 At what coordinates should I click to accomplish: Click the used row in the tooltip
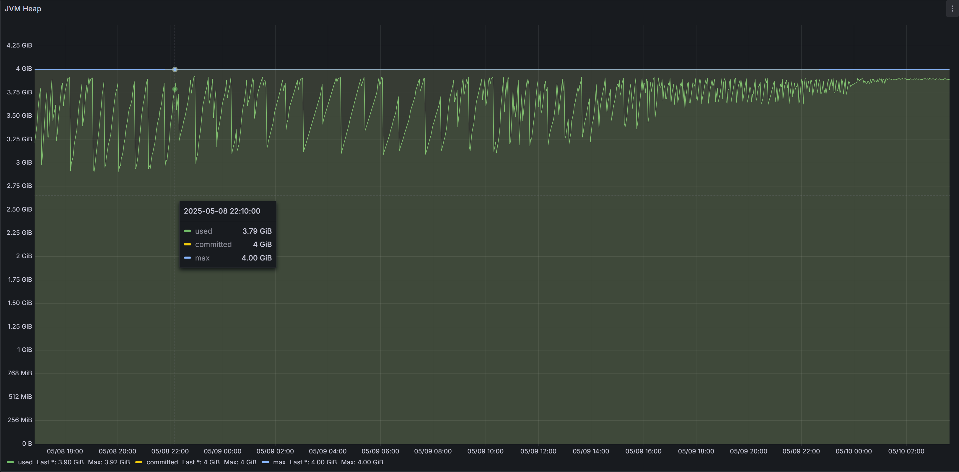[x=227, y=231]
